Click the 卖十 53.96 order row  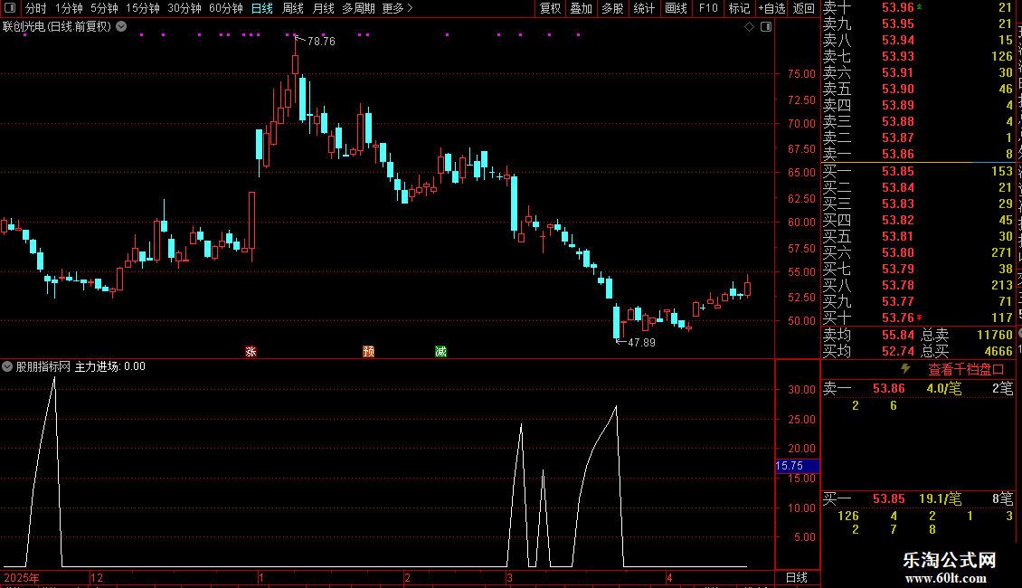coord(918,7)
